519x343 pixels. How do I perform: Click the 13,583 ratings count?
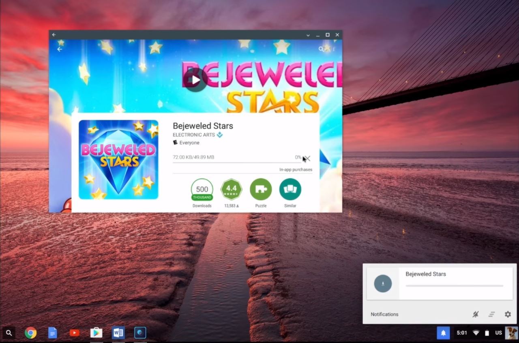(231, 206)
